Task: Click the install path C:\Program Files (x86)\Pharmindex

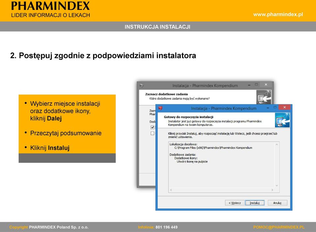Action: 213,148
